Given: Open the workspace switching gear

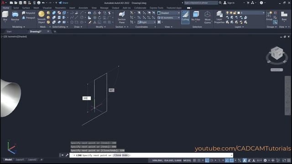Looking at the screenshot, I should (x=265, y=160).
